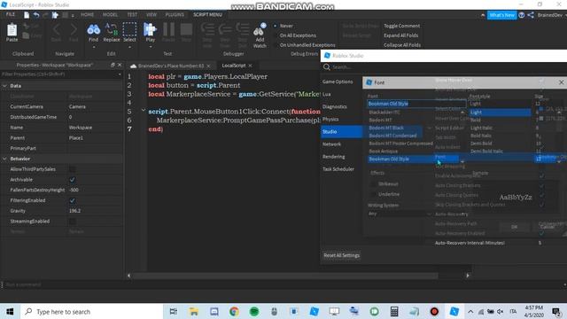The height and width of the screenshot is (319, 567).
Task: Start Play test in the ribbon
Action: [x=150, y=29]
